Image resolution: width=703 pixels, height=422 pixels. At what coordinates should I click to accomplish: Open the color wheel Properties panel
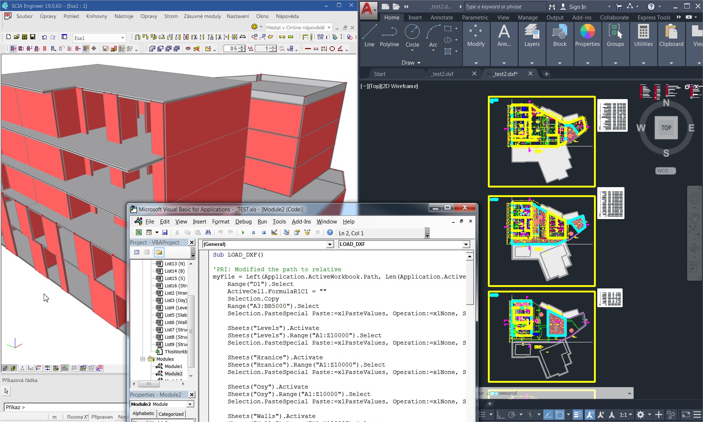587,36
